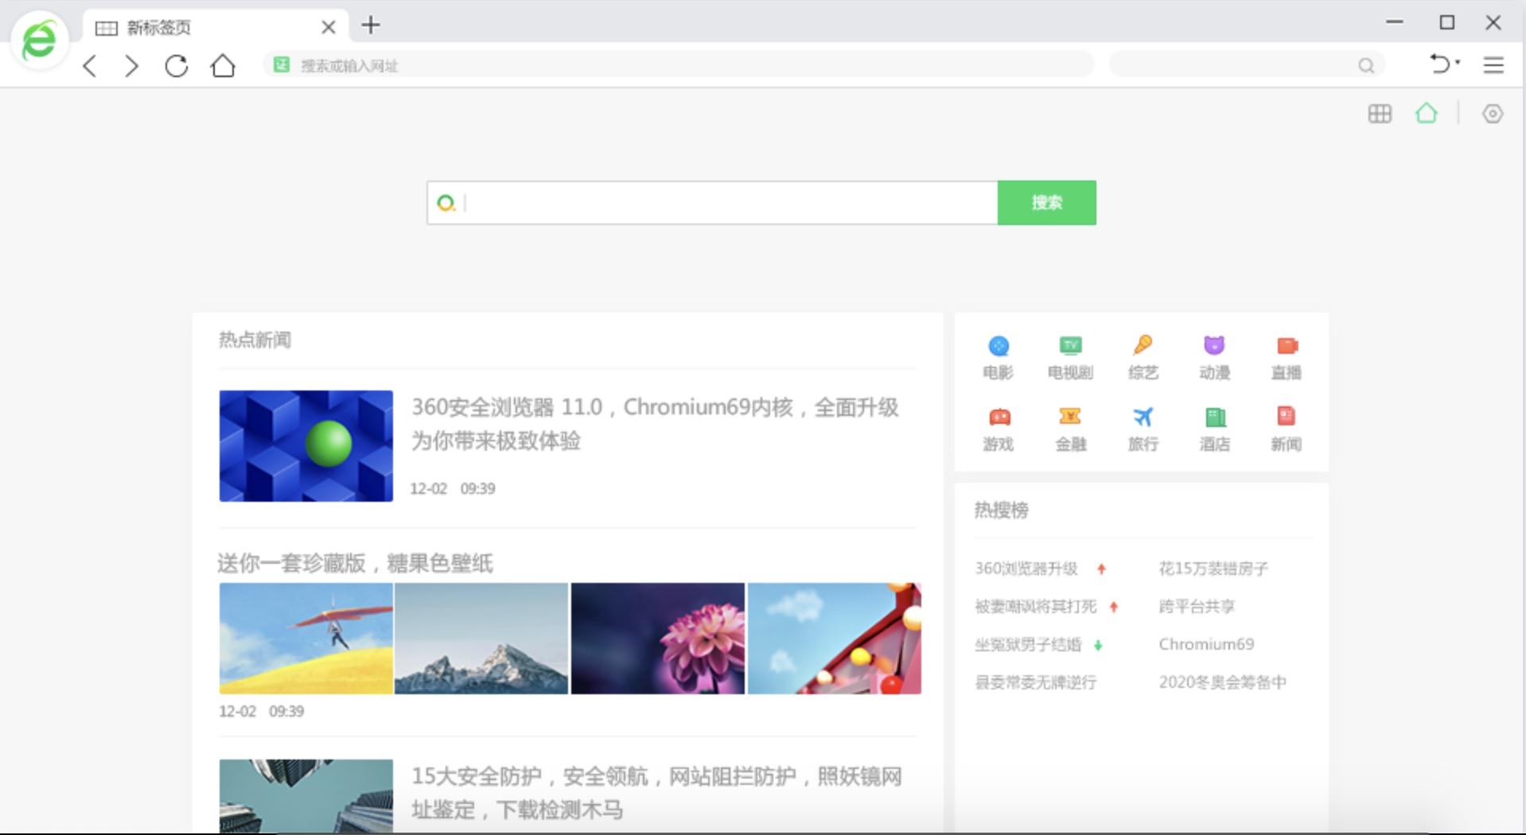Image resolution: width=1526 pixels, height=835 pixels.
Task: Click inside the center search input field
Action: tap(716, 203)
